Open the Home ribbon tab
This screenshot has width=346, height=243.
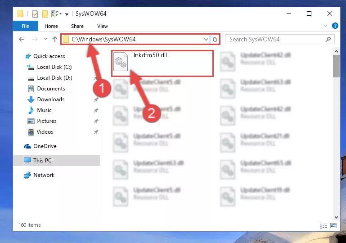(51, 26)
